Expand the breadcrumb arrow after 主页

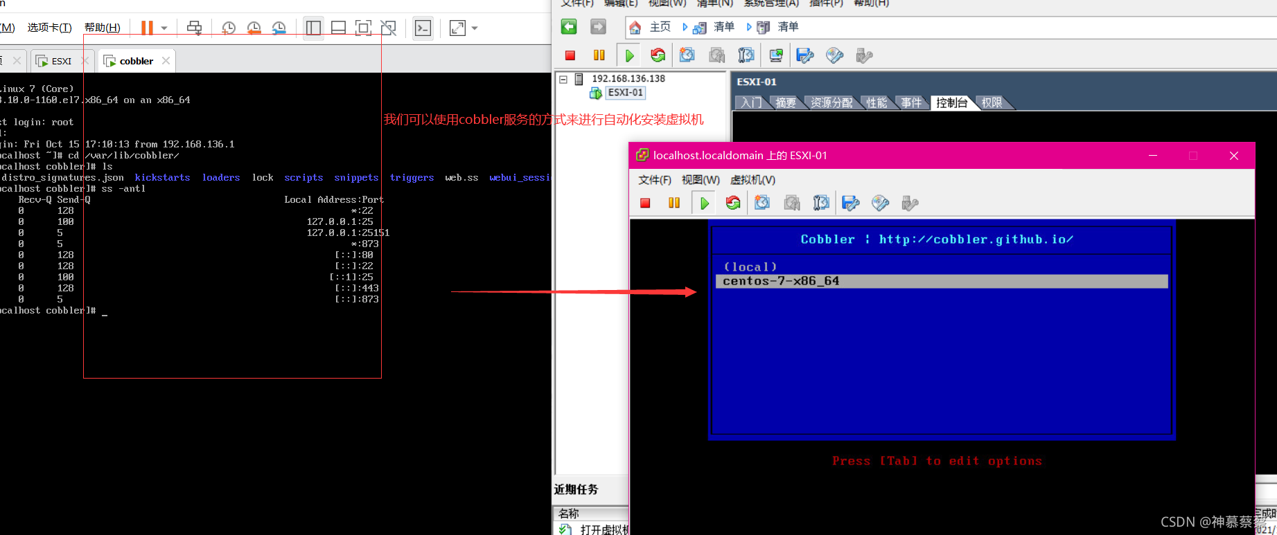[x=685, y=27]
